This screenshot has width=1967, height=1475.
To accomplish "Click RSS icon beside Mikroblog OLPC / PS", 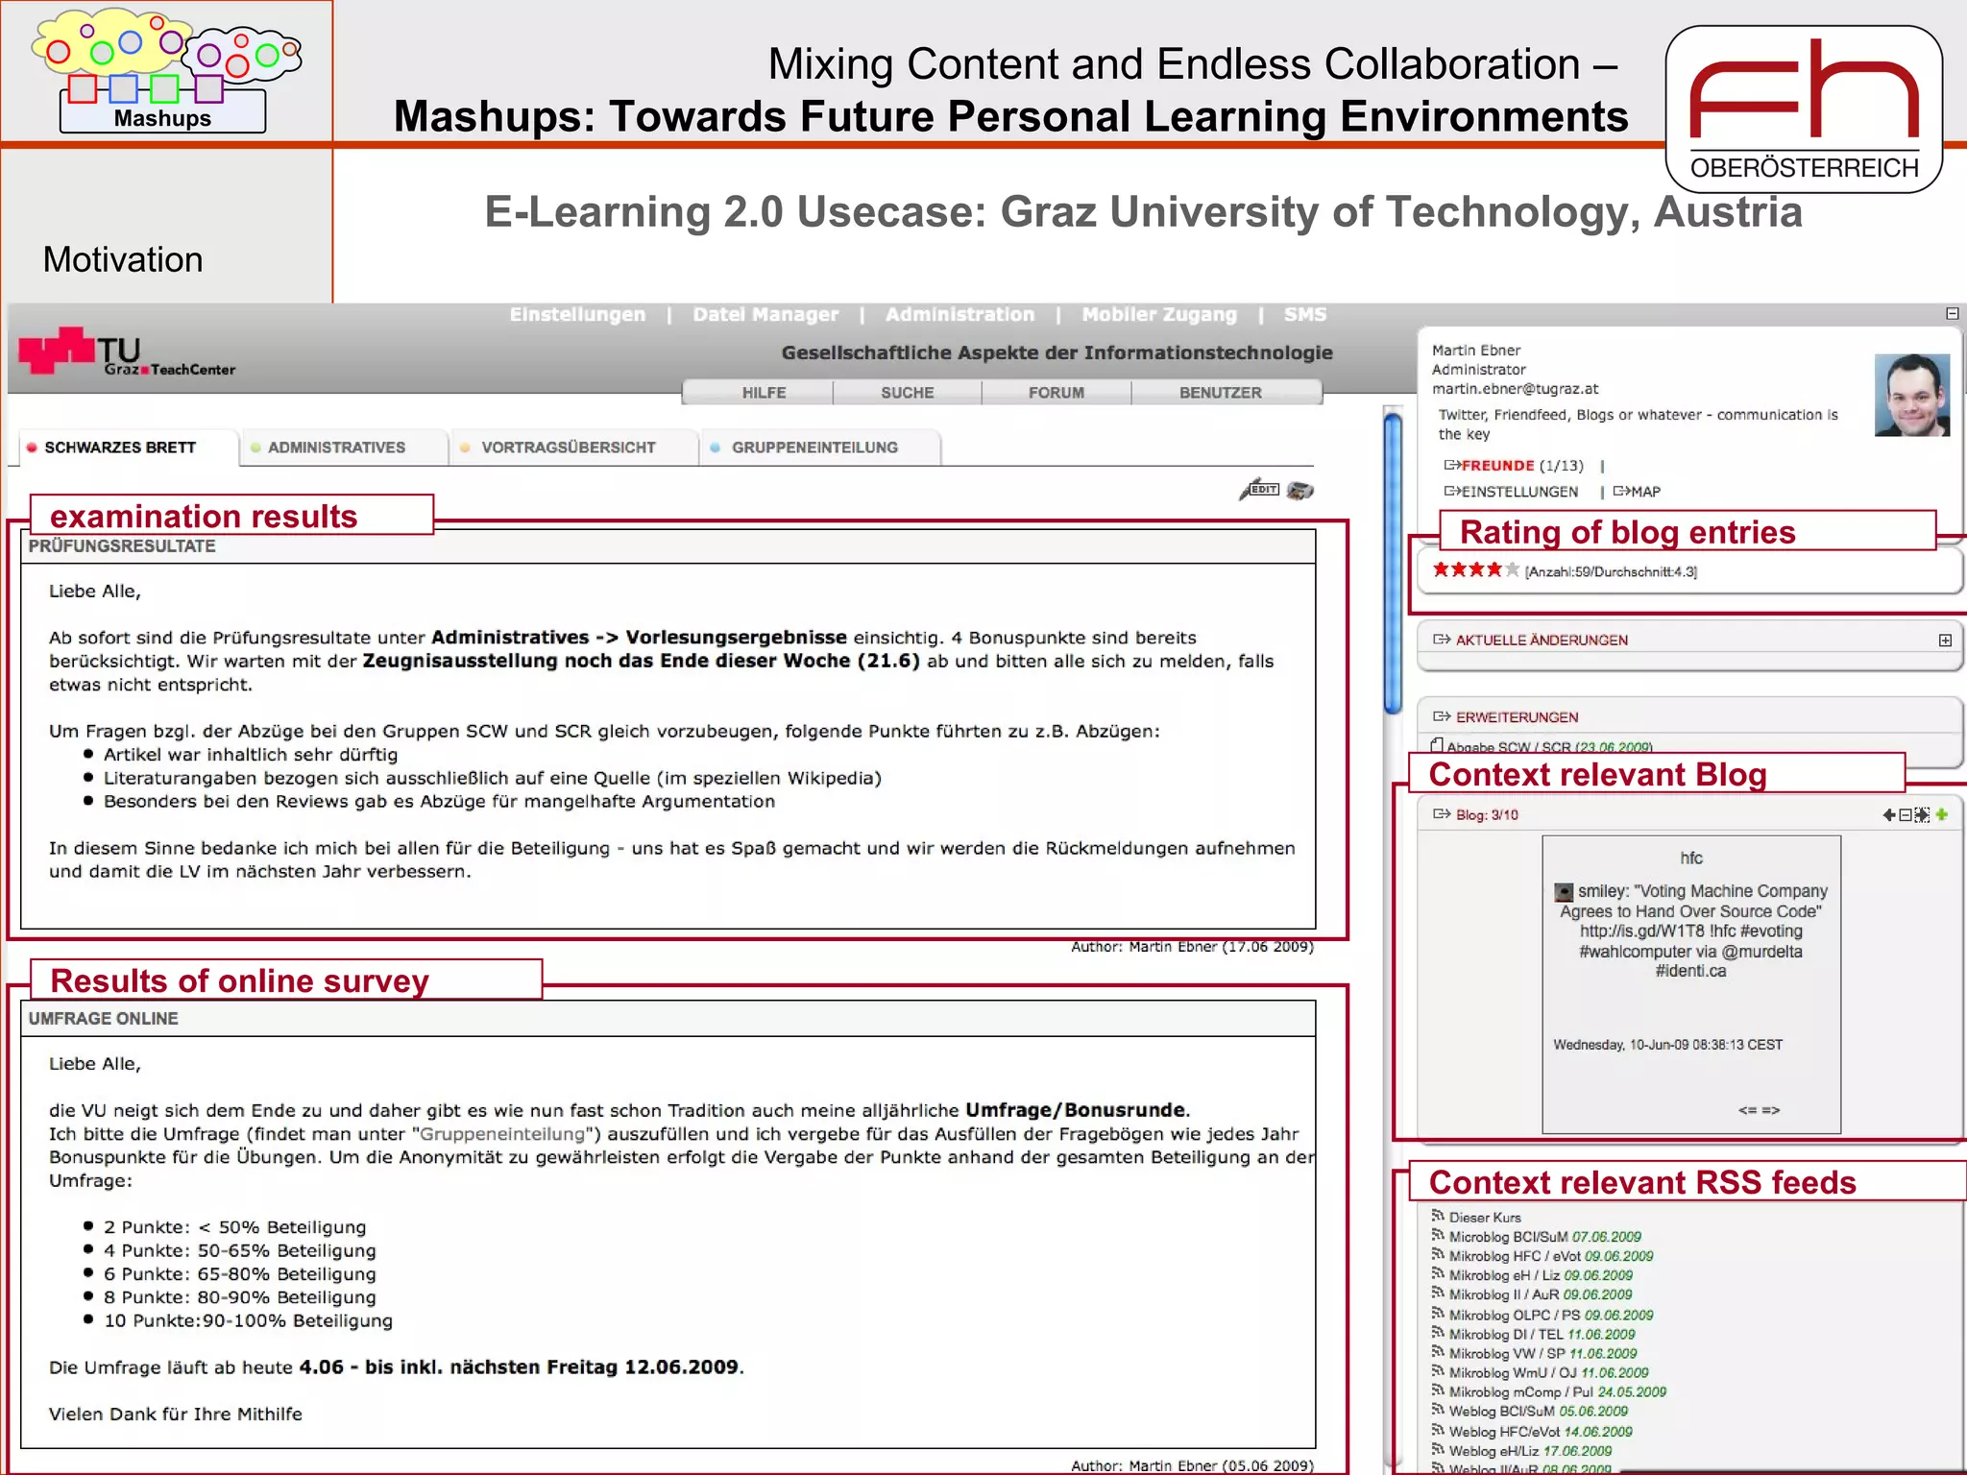I will [1438, 1314].
